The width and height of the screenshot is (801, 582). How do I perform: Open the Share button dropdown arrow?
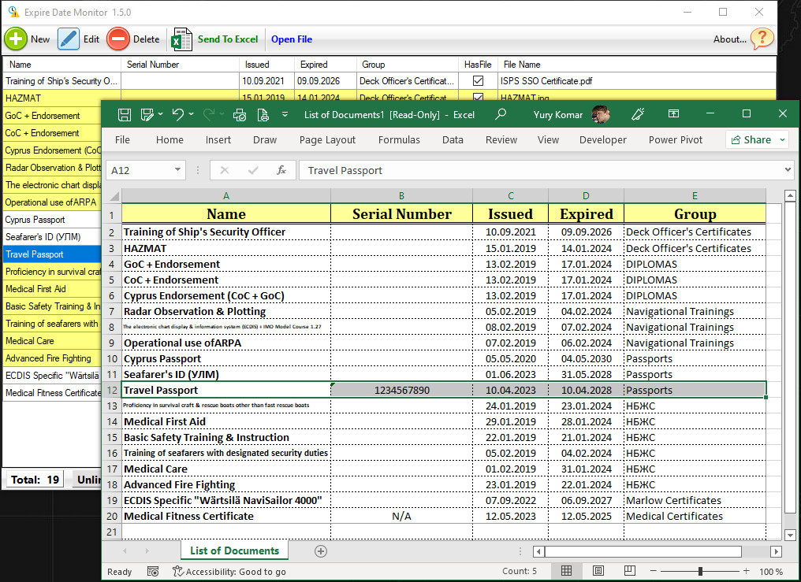pos(782,139)
